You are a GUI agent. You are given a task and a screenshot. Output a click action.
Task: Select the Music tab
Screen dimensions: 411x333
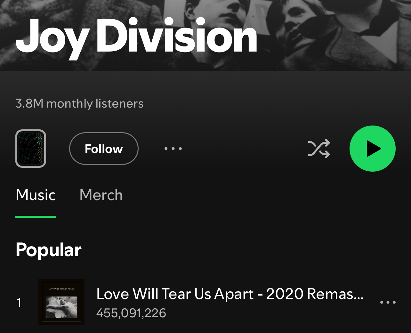click(36, 195)
